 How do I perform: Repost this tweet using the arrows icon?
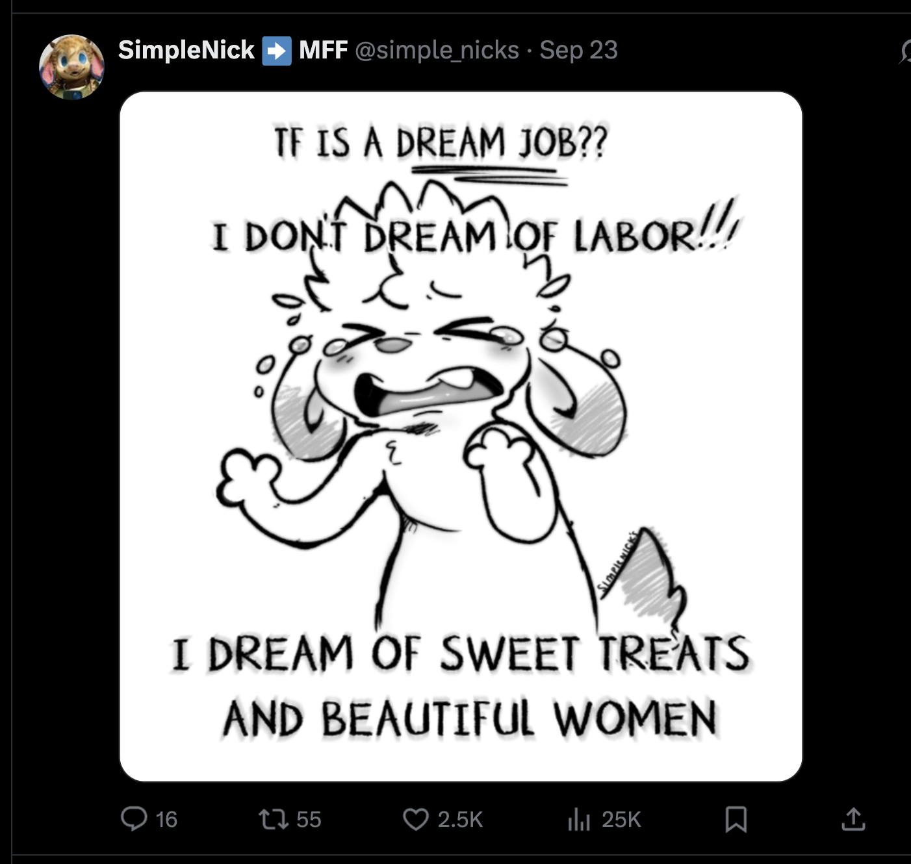274,819
